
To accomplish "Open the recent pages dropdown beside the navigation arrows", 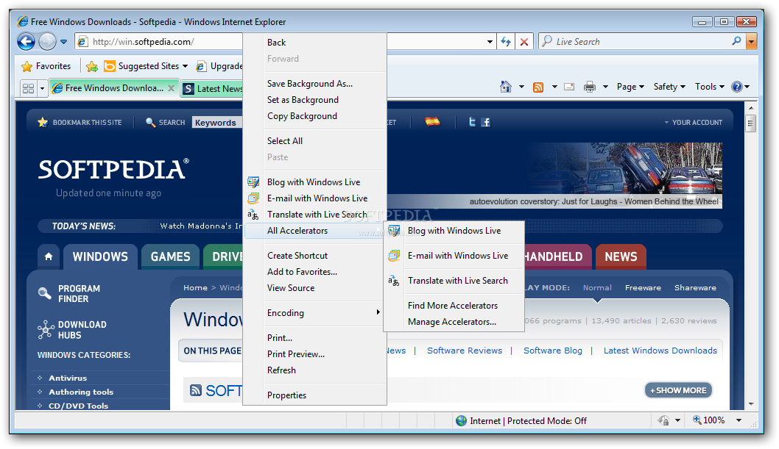I will [x=63, y=42].
